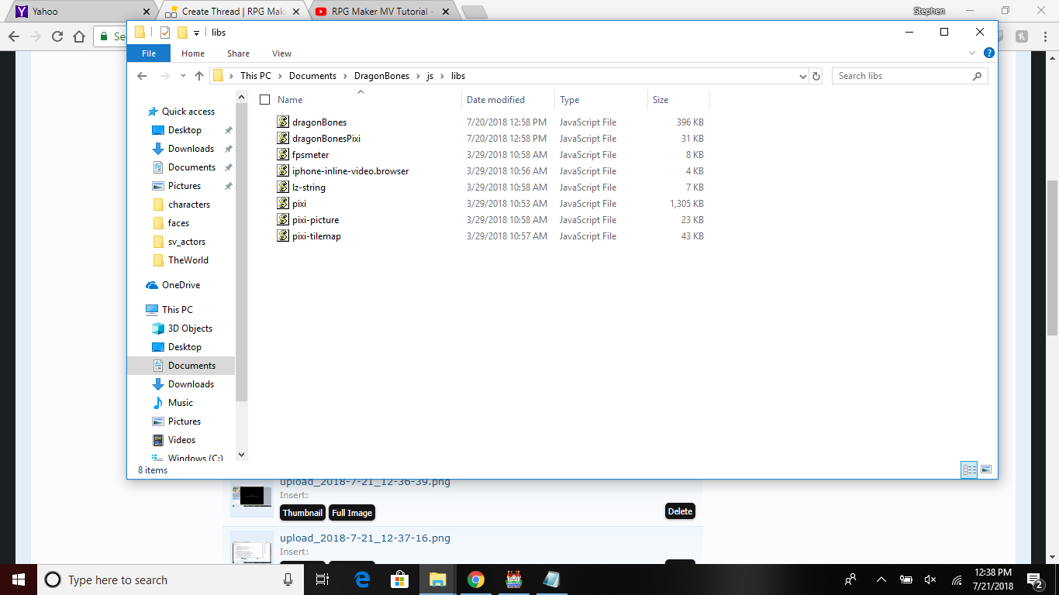
Task: Open Task View on the taskbar
Action: click(x=323, y=580)
